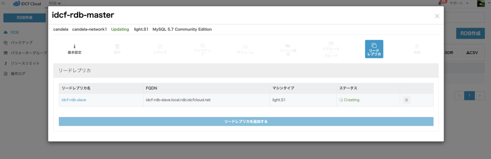Open the user avatar menu
The height and width of the screenshot is (159, 491).
click(x=483, y=3)
